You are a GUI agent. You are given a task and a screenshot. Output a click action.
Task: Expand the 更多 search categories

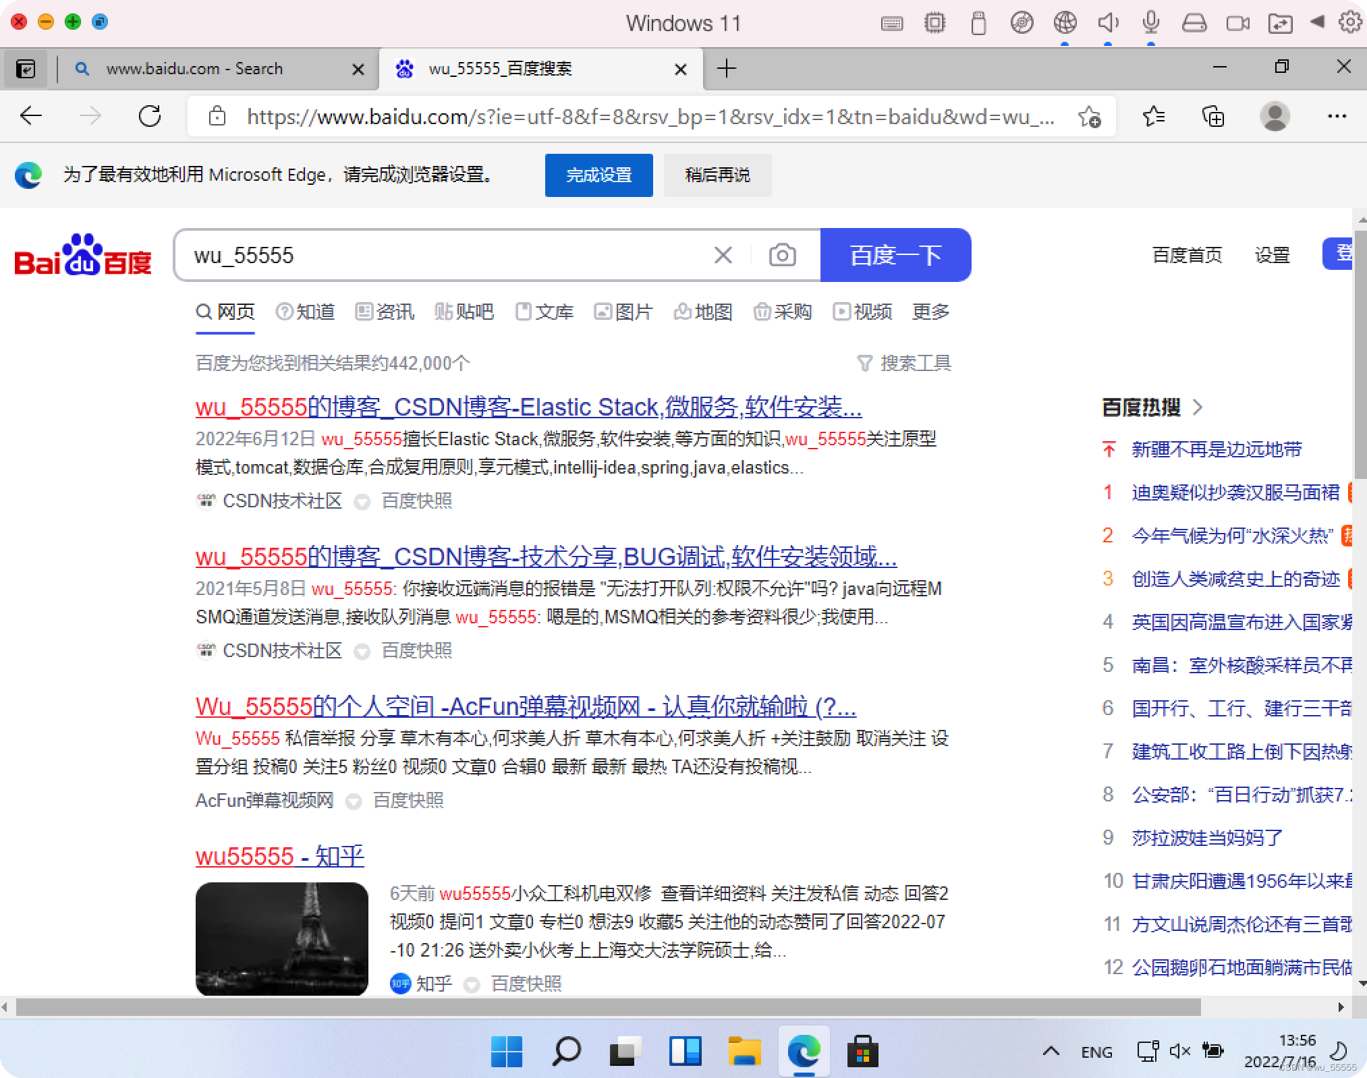coord(930,312)
